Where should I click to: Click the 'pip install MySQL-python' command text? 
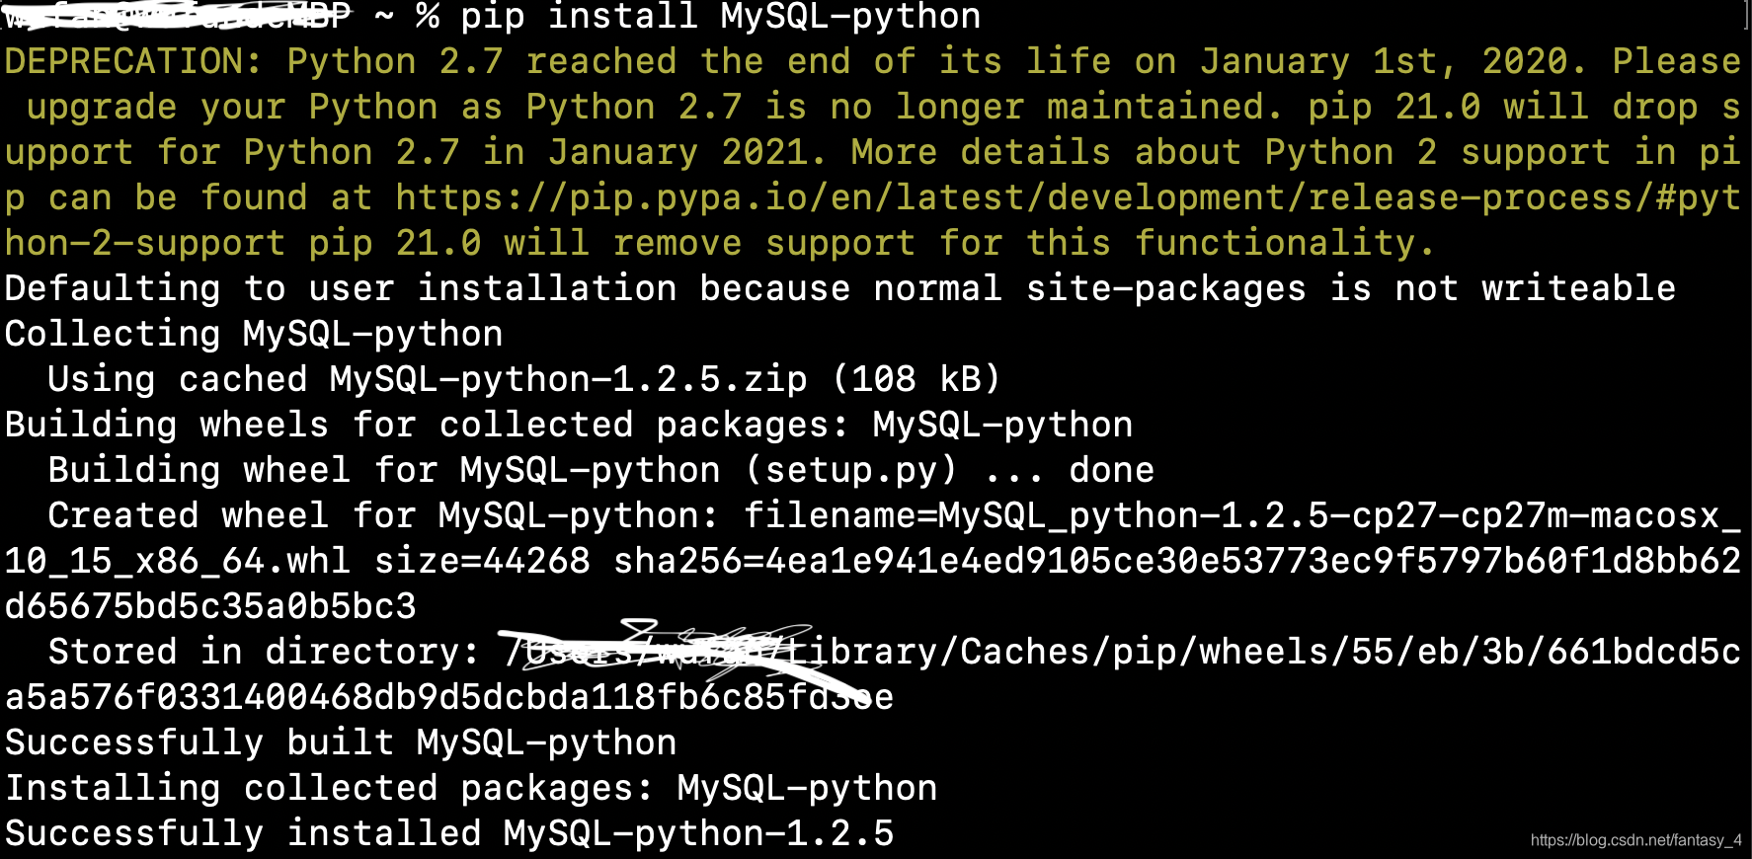tap(721, 16)
